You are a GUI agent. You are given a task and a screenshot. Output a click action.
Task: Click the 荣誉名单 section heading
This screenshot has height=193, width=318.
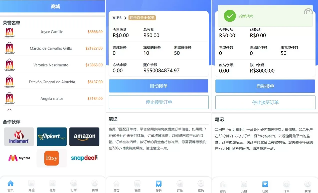point(11,23)
